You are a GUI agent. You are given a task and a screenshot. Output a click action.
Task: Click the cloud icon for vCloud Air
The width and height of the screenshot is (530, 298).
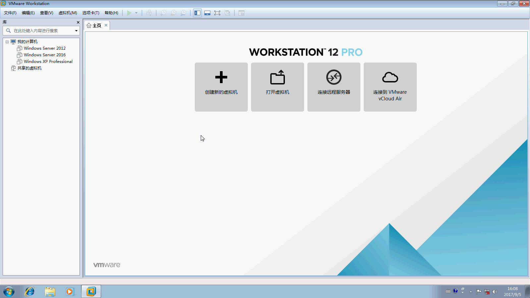click(390, 77)
